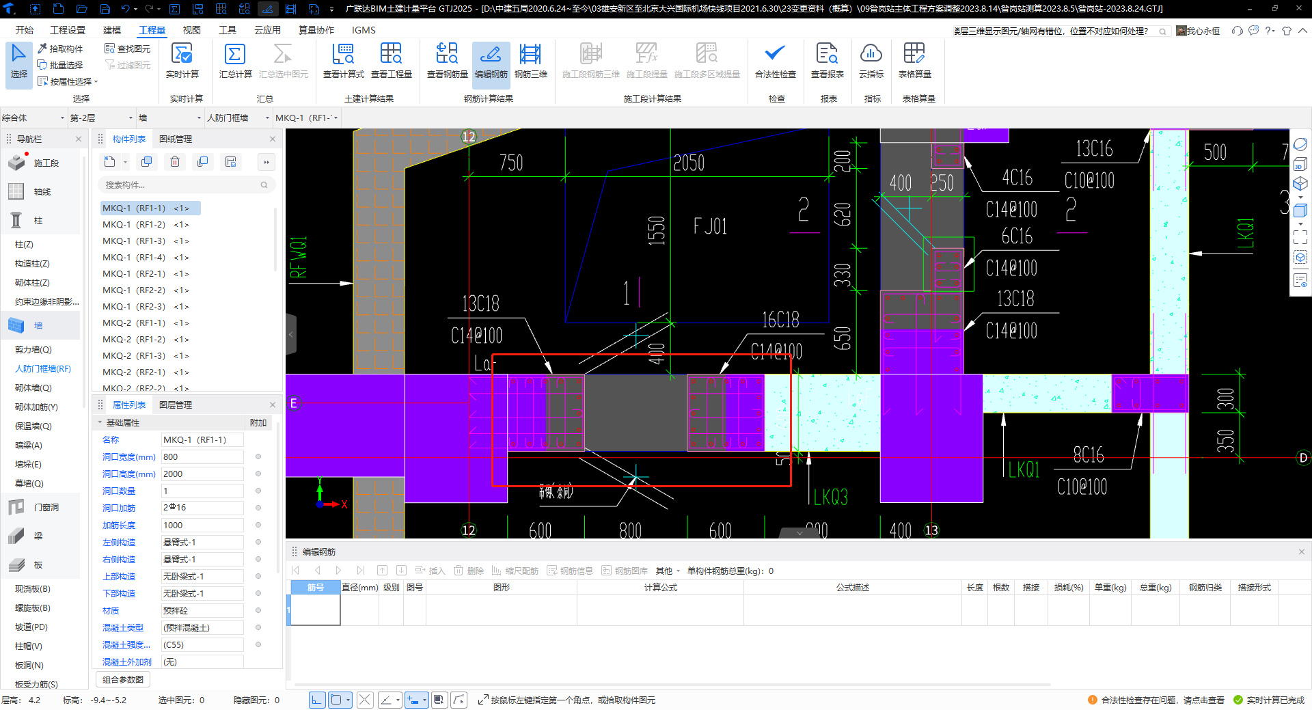Viewport: 1312px width, 710px height.
Task: Select 门窗洞 category in navigation
Action: point(41,507)
